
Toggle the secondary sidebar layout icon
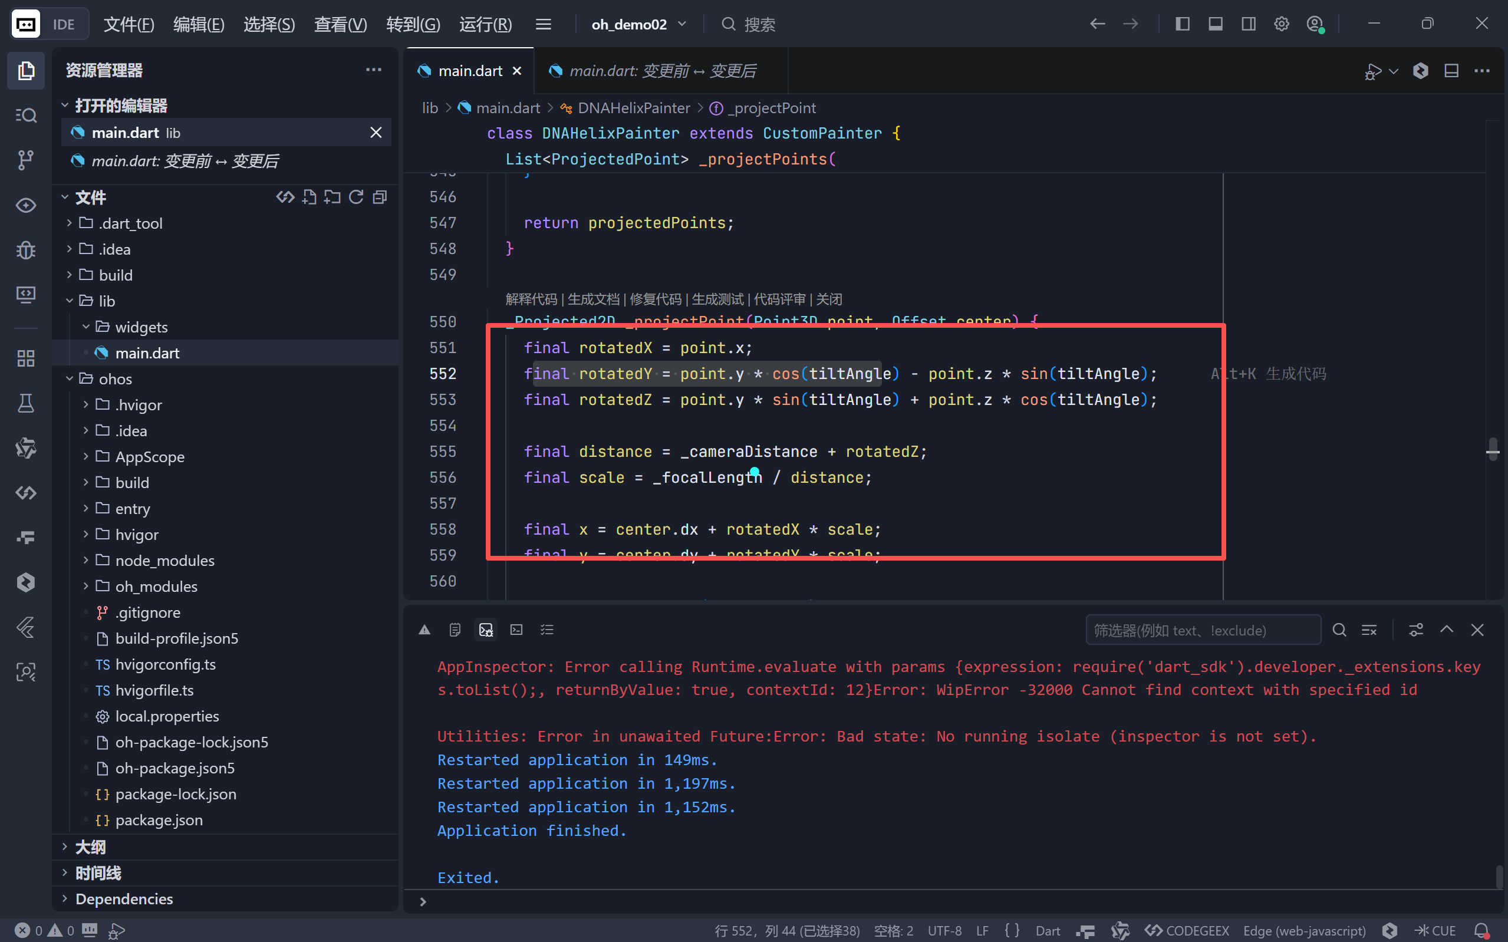(1248, 24)
